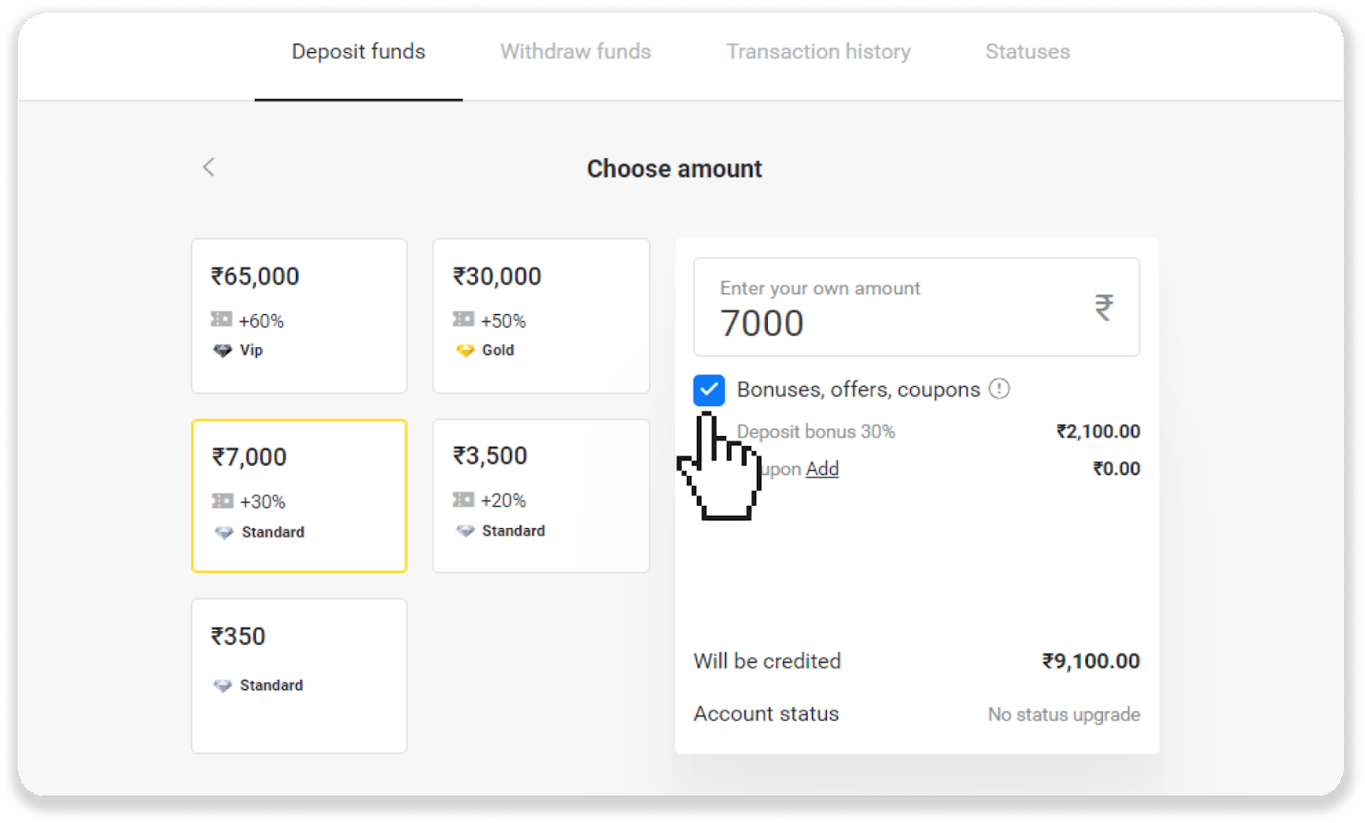Click the bonus ticket icon next to +50%

463,320
